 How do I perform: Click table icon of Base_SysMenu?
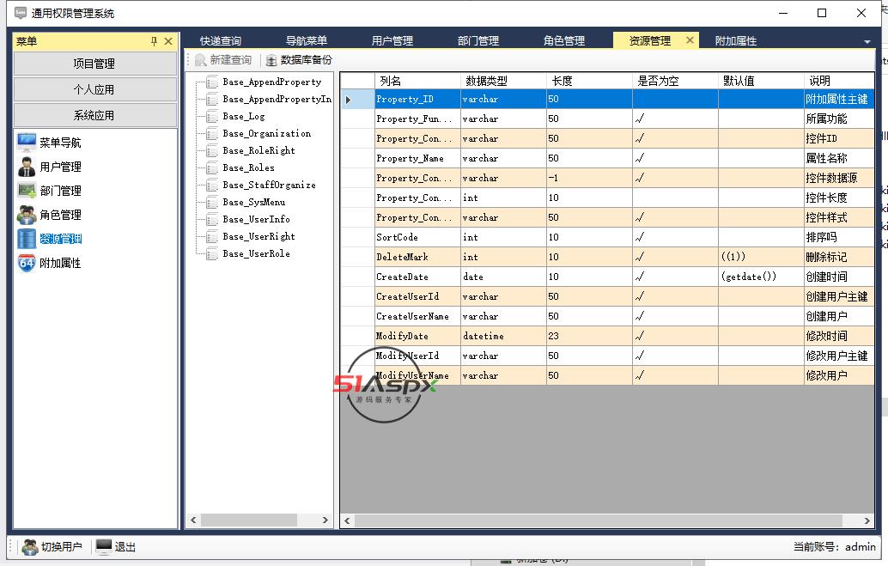click(212, 202)
